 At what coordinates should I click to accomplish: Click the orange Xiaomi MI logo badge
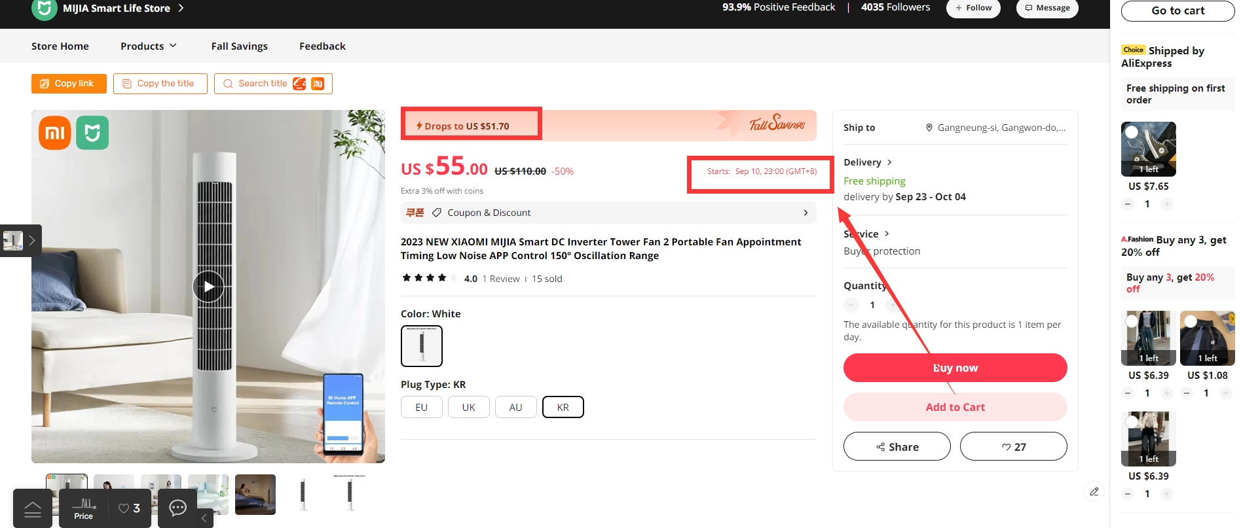click(x=55, y=133)
